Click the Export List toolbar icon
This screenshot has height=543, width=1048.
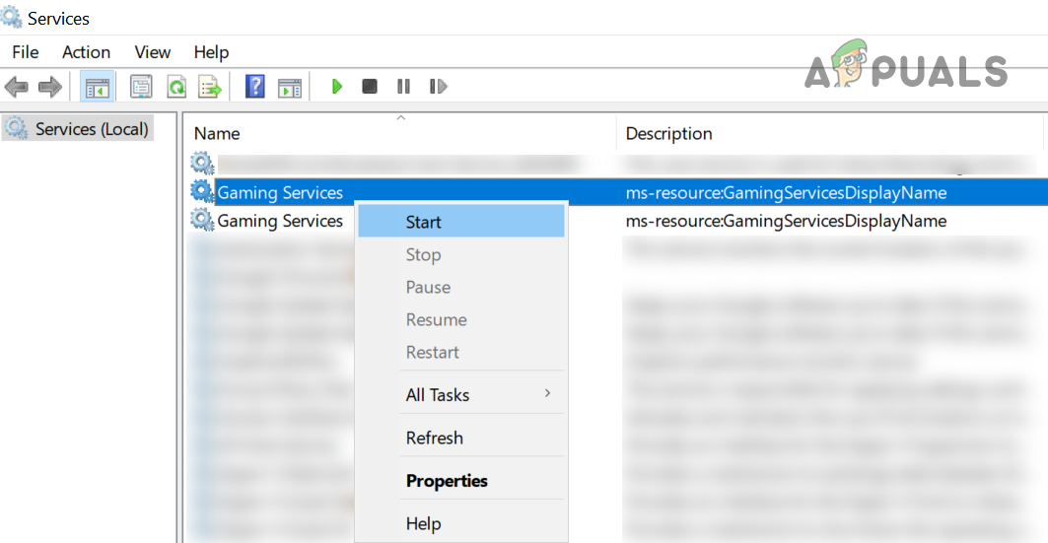pyautogui.click(x=209, y=87)
